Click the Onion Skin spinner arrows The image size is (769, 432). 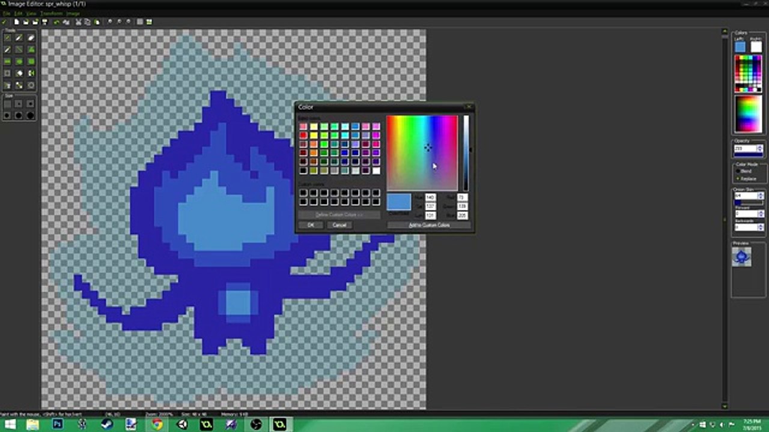[x=759, y=196]
